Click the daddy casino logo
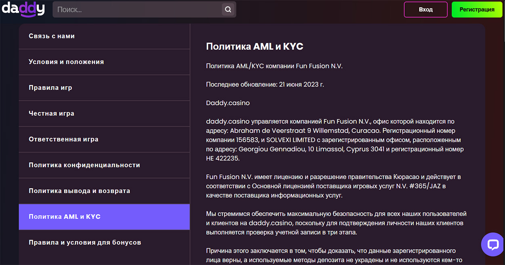The width and height of the screenshot is (505, 265). [23, 9]
